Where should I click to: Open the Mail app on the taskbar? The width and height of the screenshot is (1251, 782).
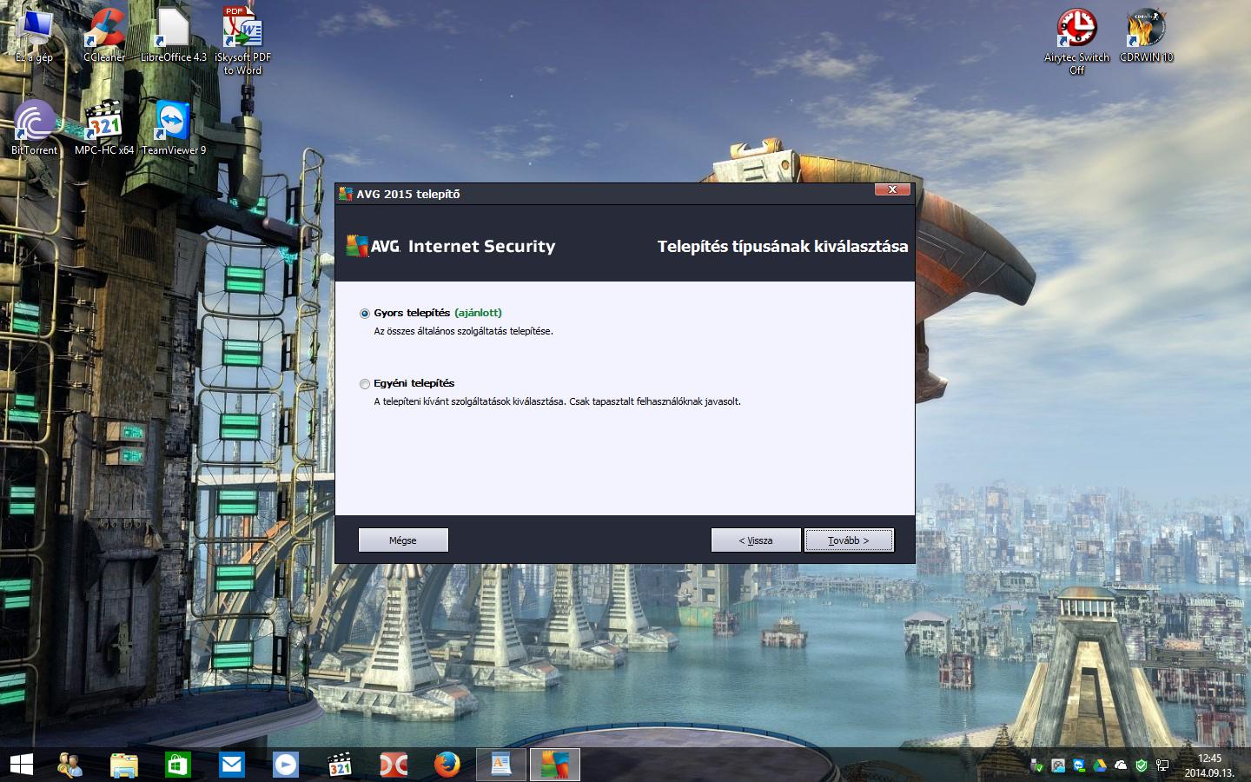(x=232, y=765)
